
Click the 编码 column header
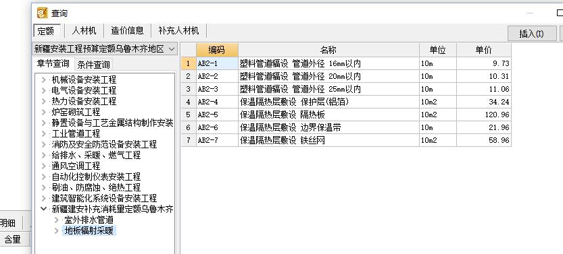point(217,50)
